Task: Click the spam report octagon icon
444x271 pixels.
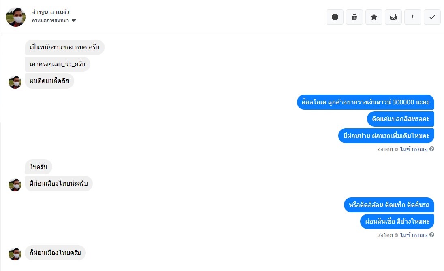Action: 335,17
